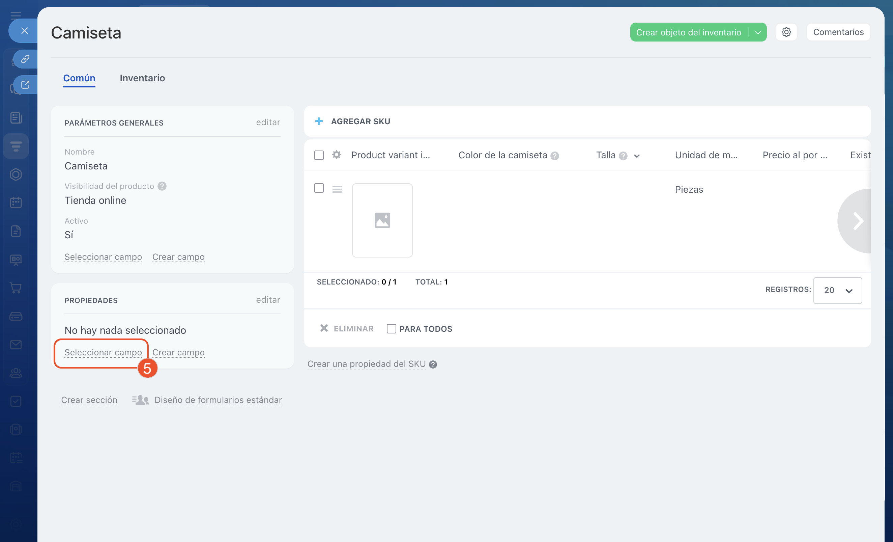Click the SKU image placeholder thumbnail
The image size is (893, 542).
pos(382,220)
